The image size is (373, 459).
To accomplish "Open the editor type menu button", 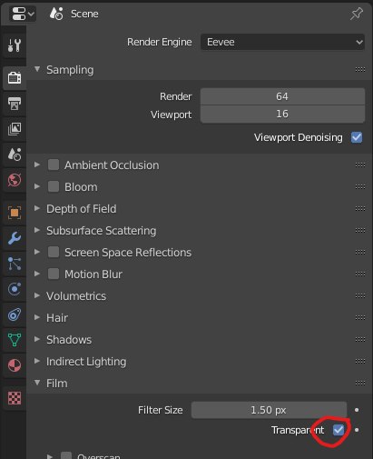I will pos(23,14).
